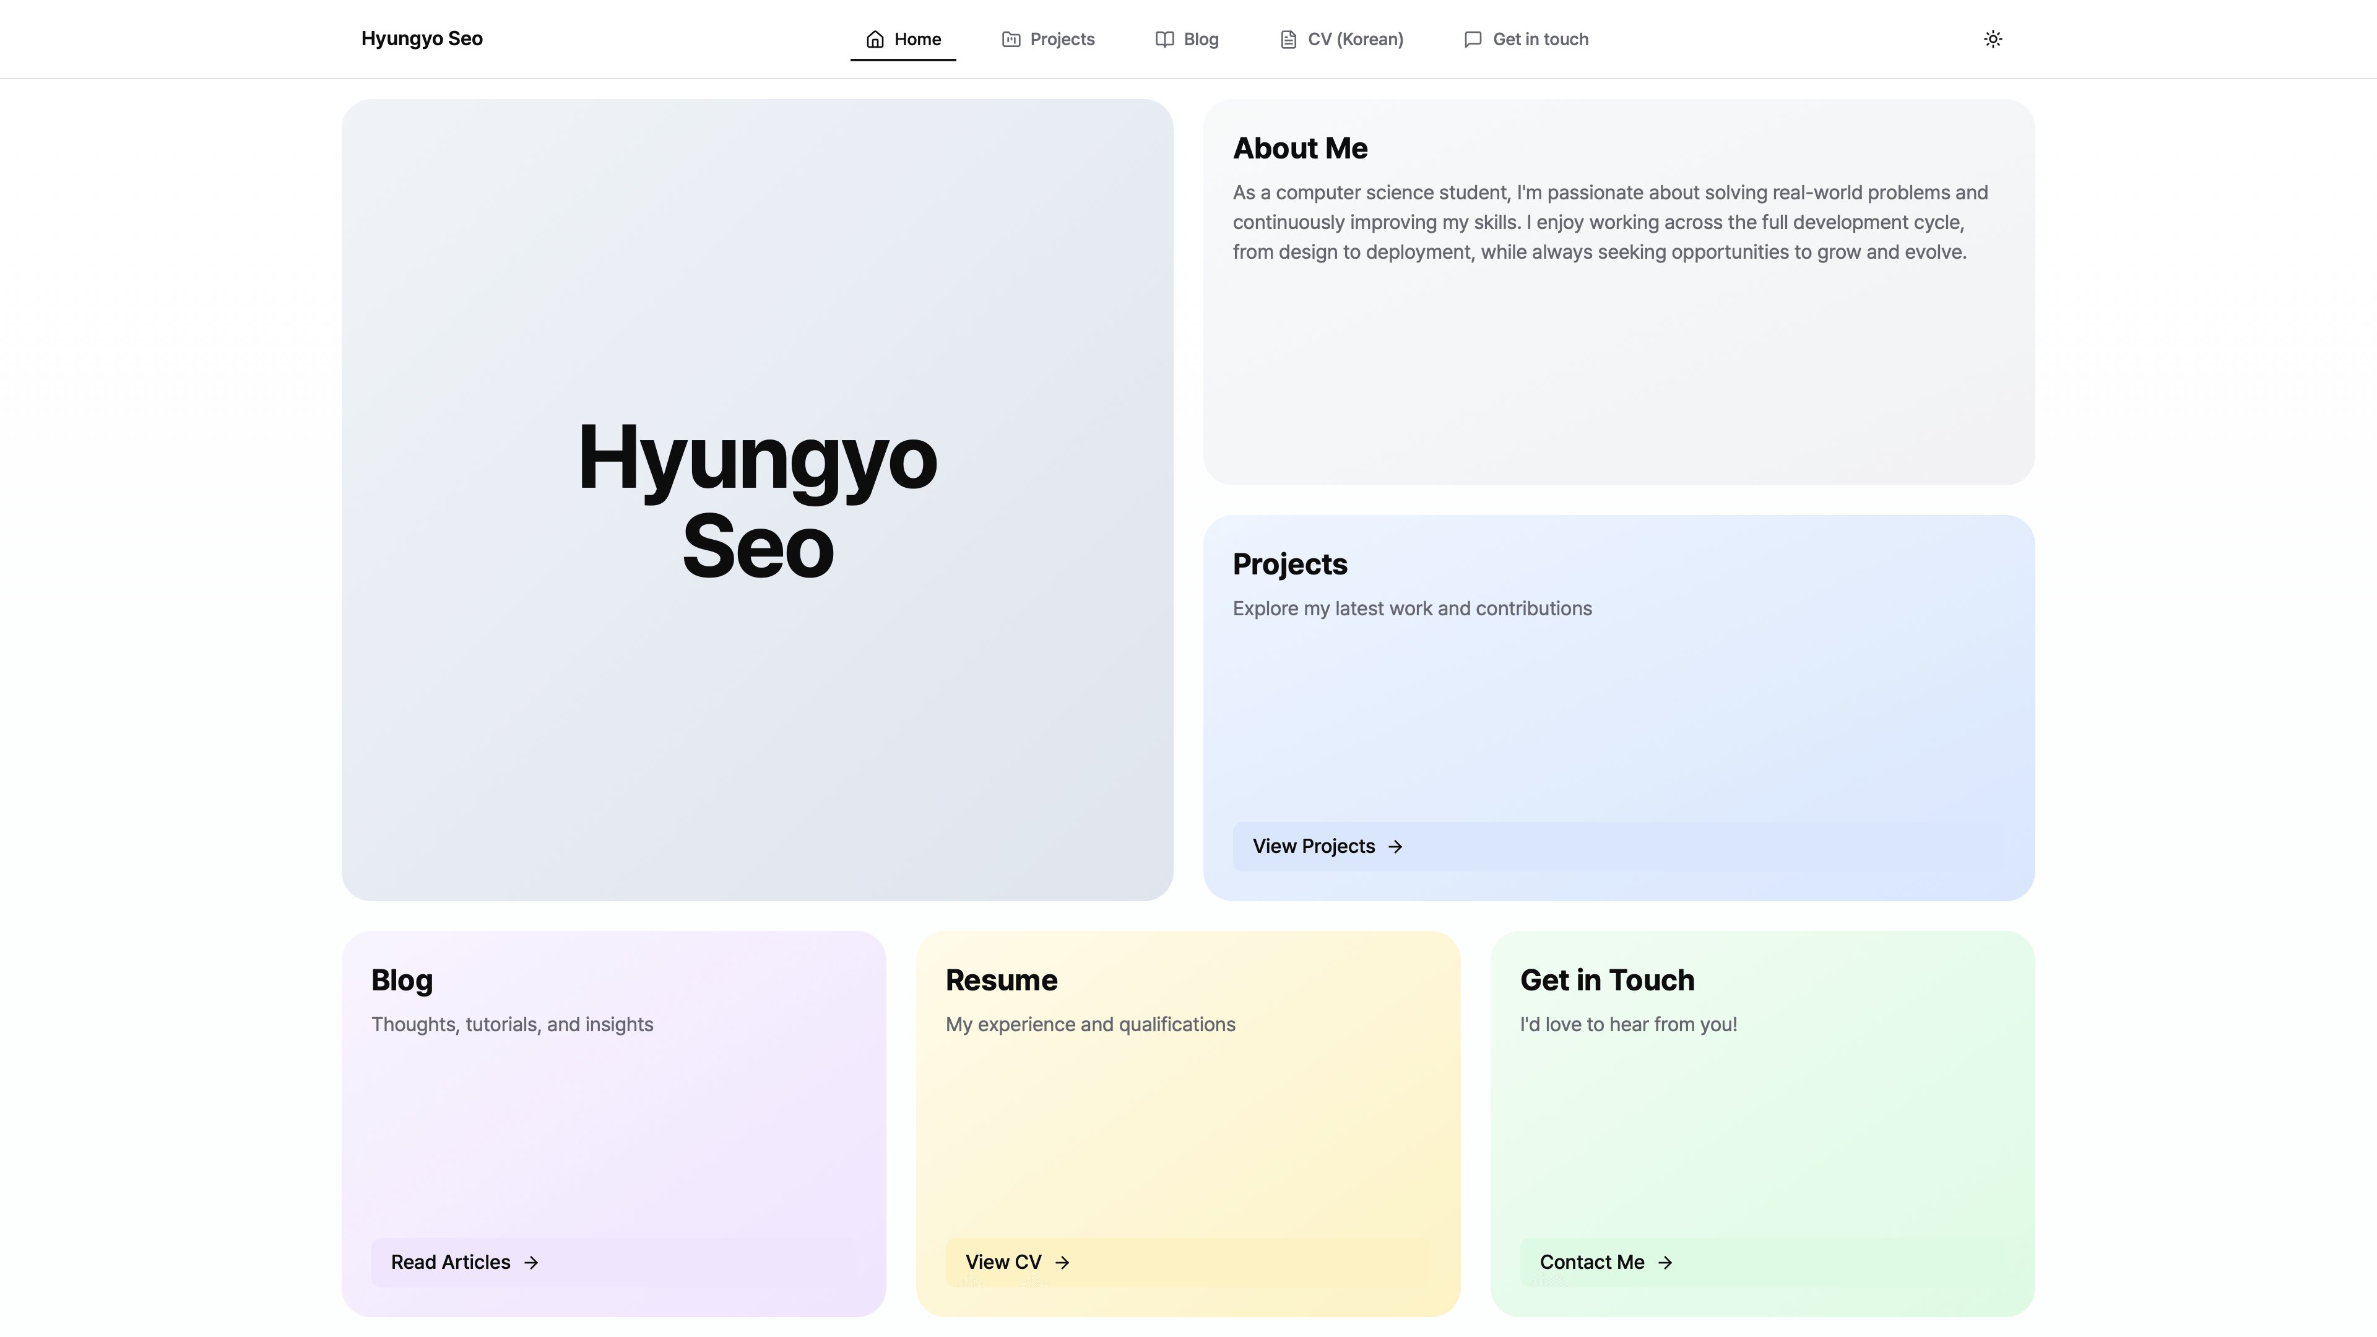Click the document icon for CV (Korean)

[x=1288, y=39]
